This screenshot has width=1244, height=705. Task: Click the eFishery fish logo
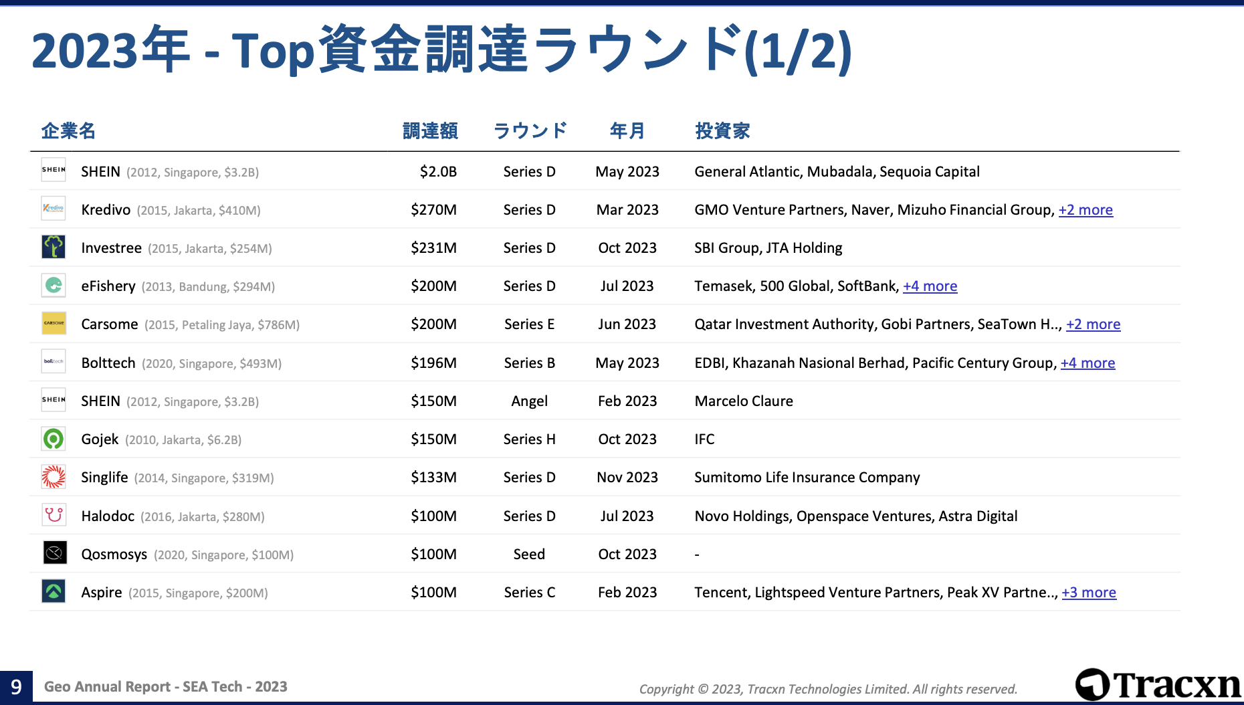click(x=54, y=285)
